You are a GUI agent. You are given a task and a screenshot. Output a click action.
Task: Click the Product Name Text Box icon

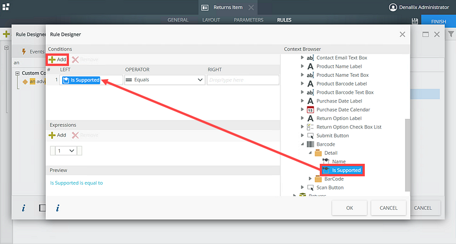tap(310, 75)
